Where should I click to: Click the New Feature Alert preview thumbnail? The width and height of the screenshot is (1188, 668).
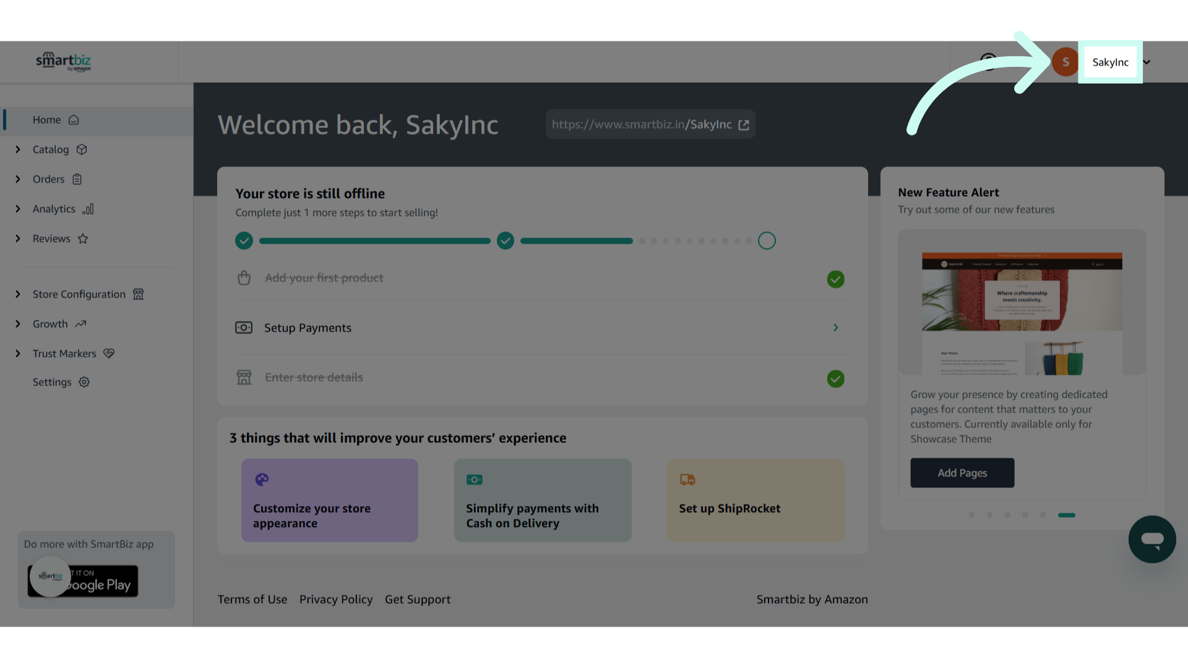click(x=1022, y=302)
